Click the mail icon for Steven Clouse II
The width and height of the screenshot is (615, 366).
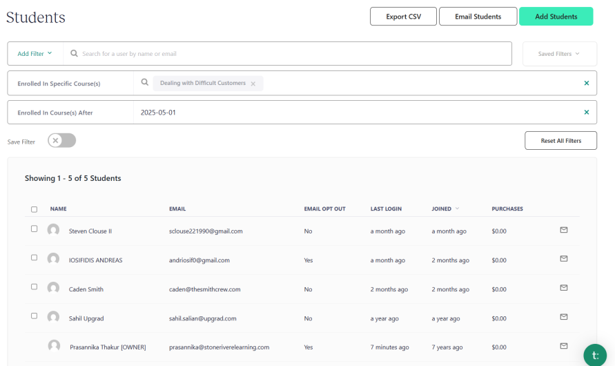(x=564, y=230)
